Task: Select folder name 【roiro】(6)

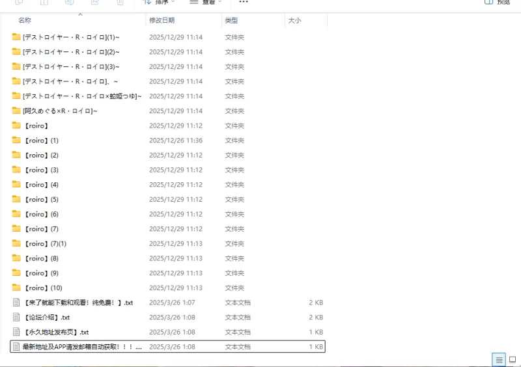Action: coord(42,214)
